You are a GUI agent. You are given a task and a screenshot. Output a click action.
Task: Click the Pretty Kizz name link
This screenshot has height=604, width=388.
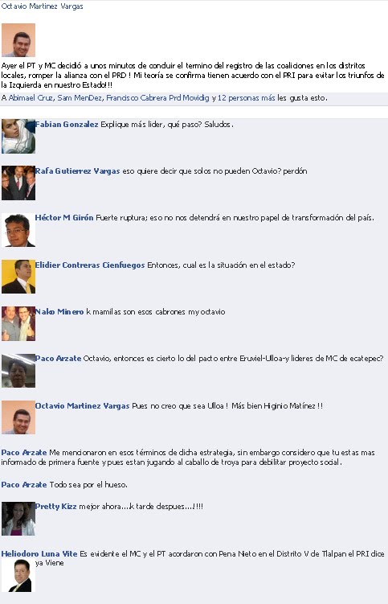[x=55, y=507]
